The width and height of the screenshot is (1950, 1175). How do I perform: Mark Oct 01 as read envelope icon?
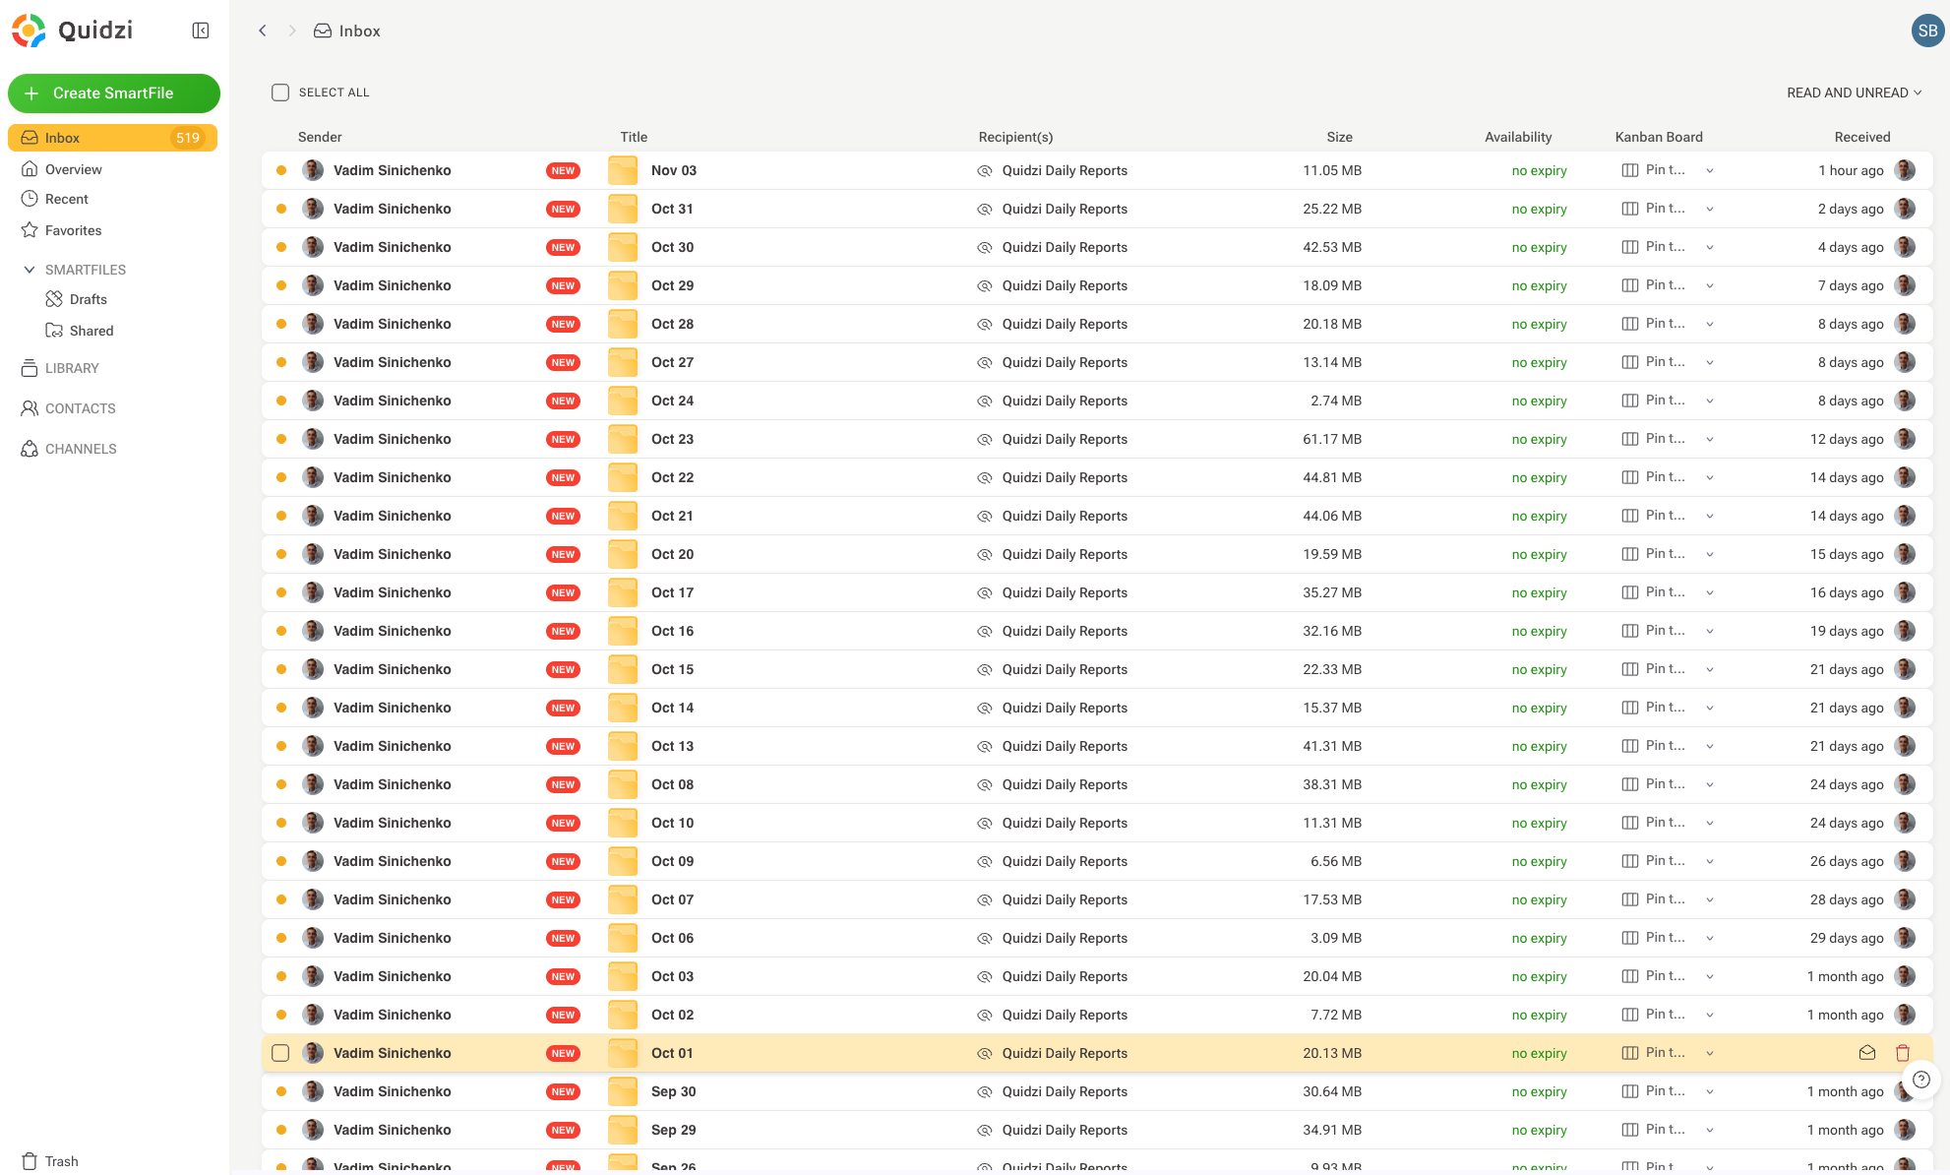(1866, 1053)
